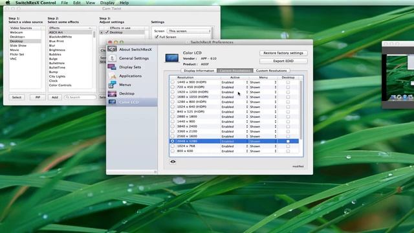Click the Restore factory settings button
Viewport: 414px width, 233px height.
pyautogui.click(x=283, y=53)
